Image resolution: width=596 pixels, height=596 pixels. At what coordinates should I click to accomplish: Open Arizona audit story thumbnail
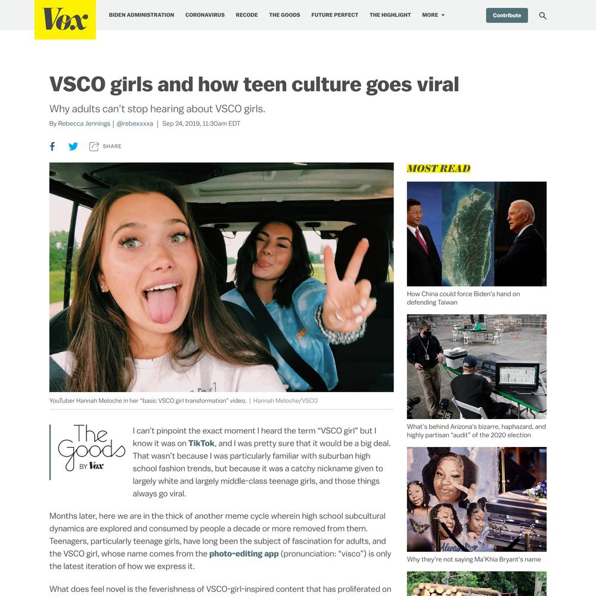pos(477,367)
